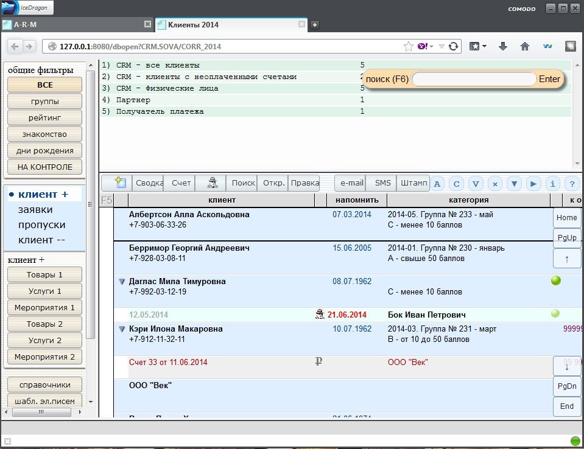Click the round × toolbar button
The image size is (584, 449).
[x=495, y=184]
